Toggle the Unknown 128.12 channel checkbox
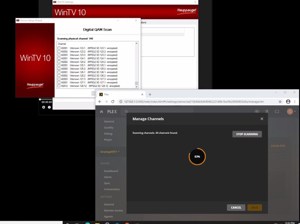 click(x=59, y=86)
